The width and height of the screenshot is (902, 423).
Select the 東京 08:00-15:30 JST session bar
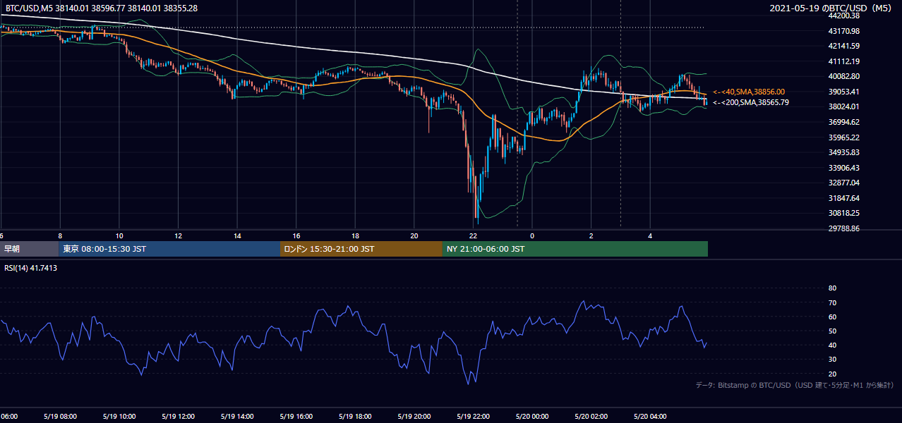coord(169,249)
